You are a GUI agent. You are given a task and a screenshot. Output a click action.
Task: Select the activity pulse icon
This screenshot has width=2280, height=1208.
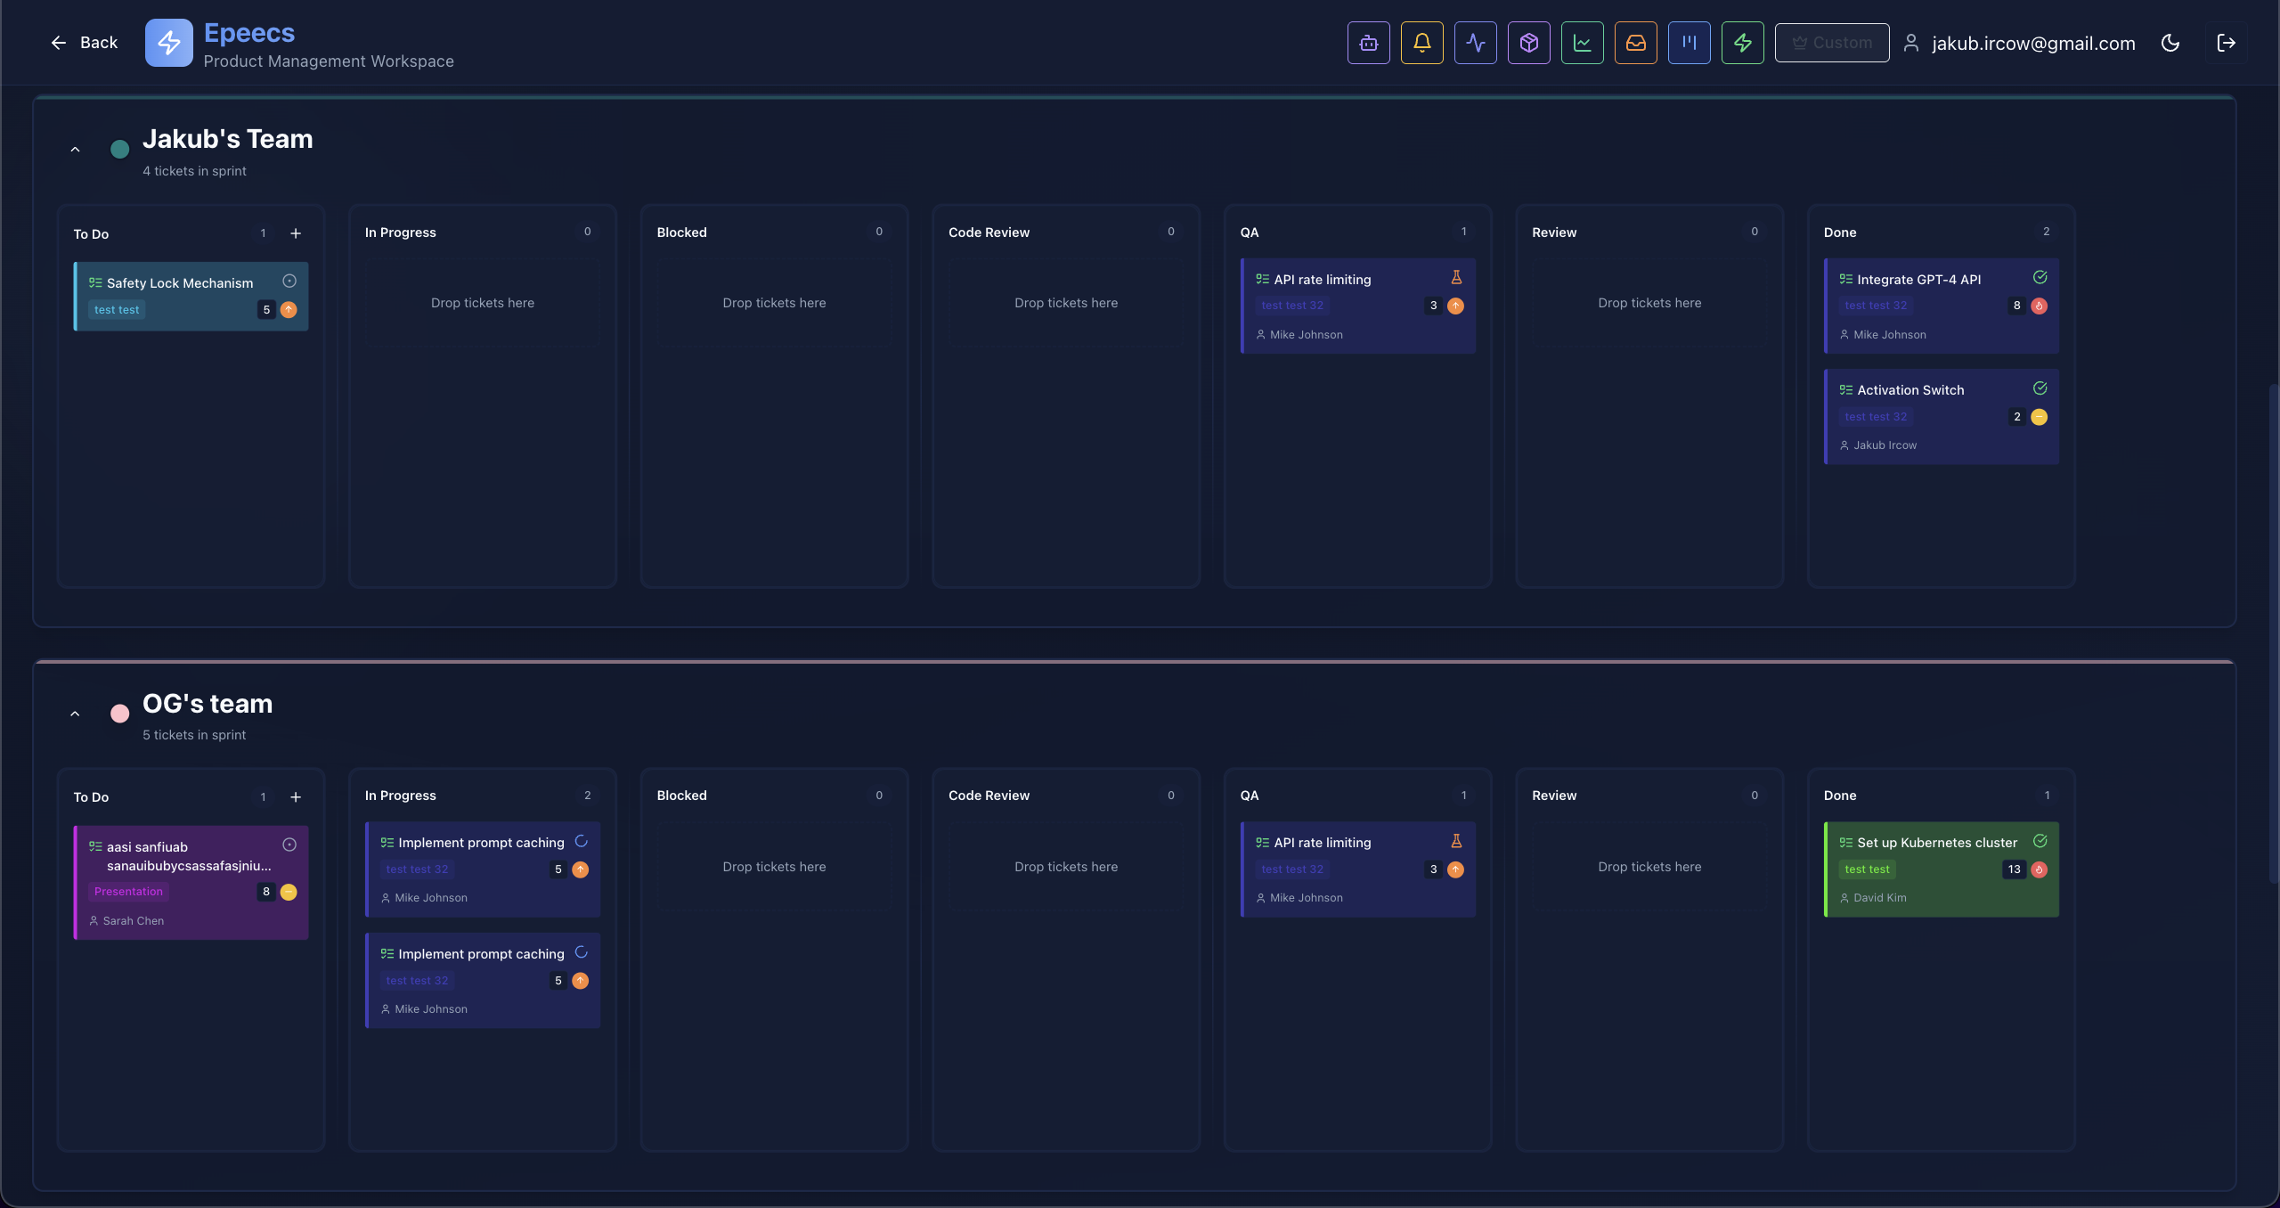pos(1475,42)
